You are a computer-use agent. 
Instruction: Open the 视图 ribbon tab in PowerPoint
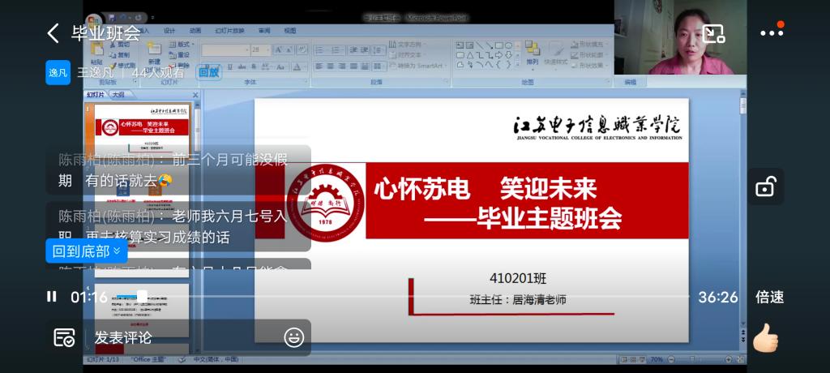(290, 31)
